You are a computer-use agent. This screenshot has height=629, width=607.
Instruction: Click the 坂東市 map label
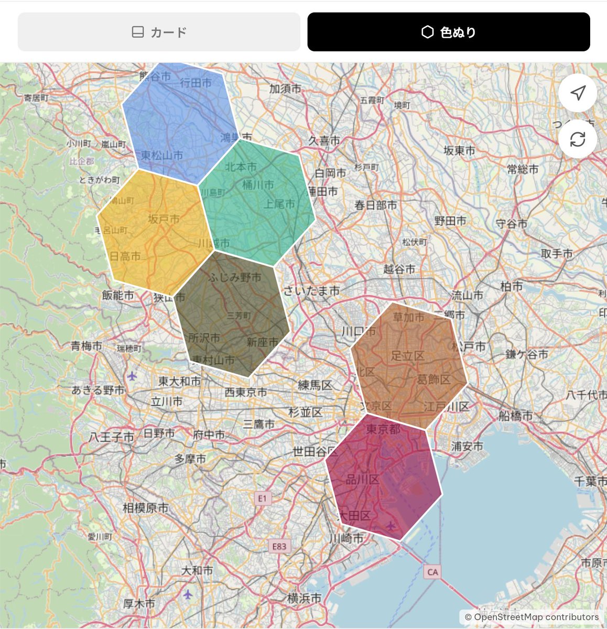point(460,150)
